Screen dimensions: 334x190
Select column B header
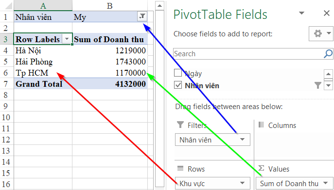(110, 6)
